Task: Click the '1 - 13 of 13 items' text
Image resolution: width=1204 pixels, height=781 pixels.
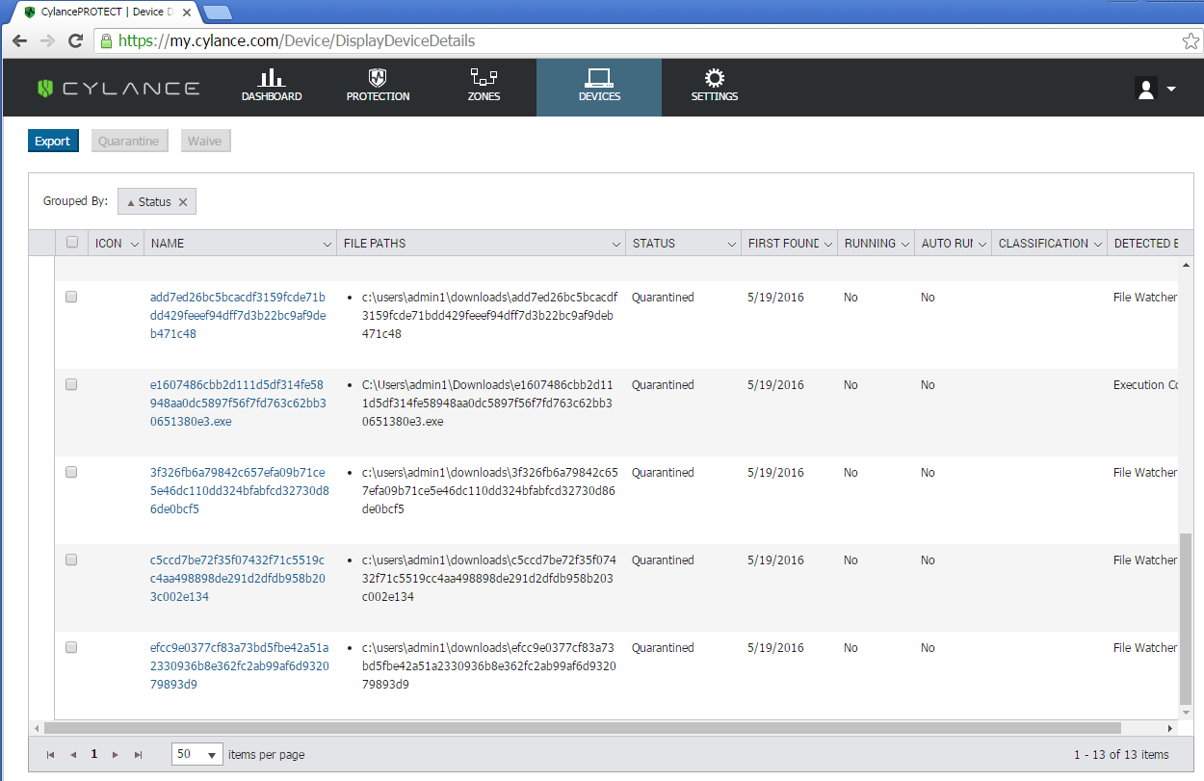Action: point(1121,755)
